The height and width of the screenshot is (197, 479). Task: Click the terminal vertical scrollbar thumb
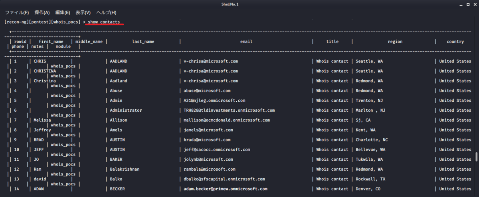pos(476,157)
